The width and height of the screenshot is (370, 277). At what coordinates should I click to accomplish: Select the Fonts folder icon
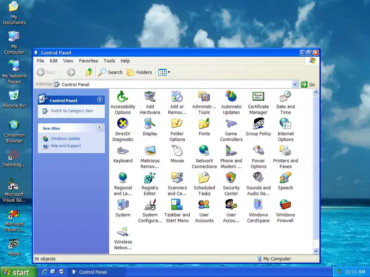point(204,123)
